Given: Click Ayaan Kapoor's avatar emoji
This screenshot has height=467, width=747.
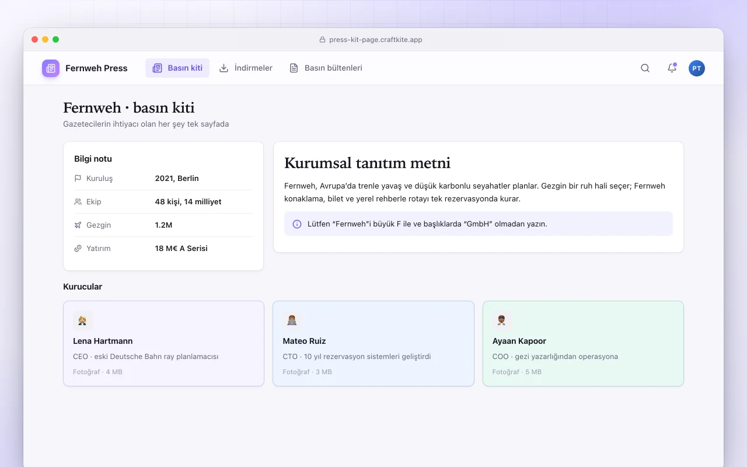Looking at the screenshot, I should click(502, 320).
